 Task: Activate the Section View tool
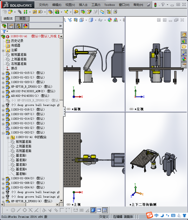(x=76, y=20)
